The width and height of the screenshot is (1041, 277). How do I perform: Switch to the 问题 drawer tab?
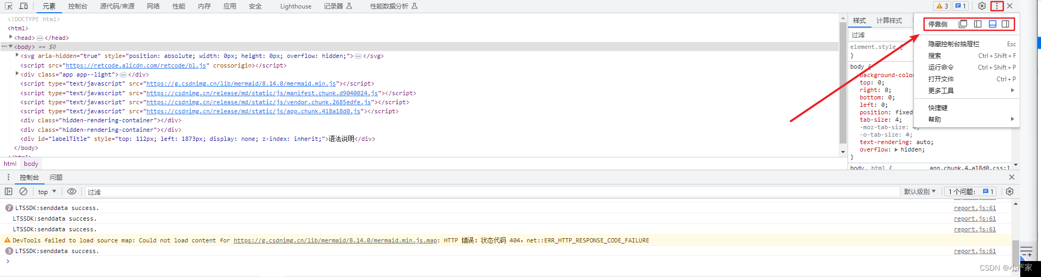click(56, 177)
